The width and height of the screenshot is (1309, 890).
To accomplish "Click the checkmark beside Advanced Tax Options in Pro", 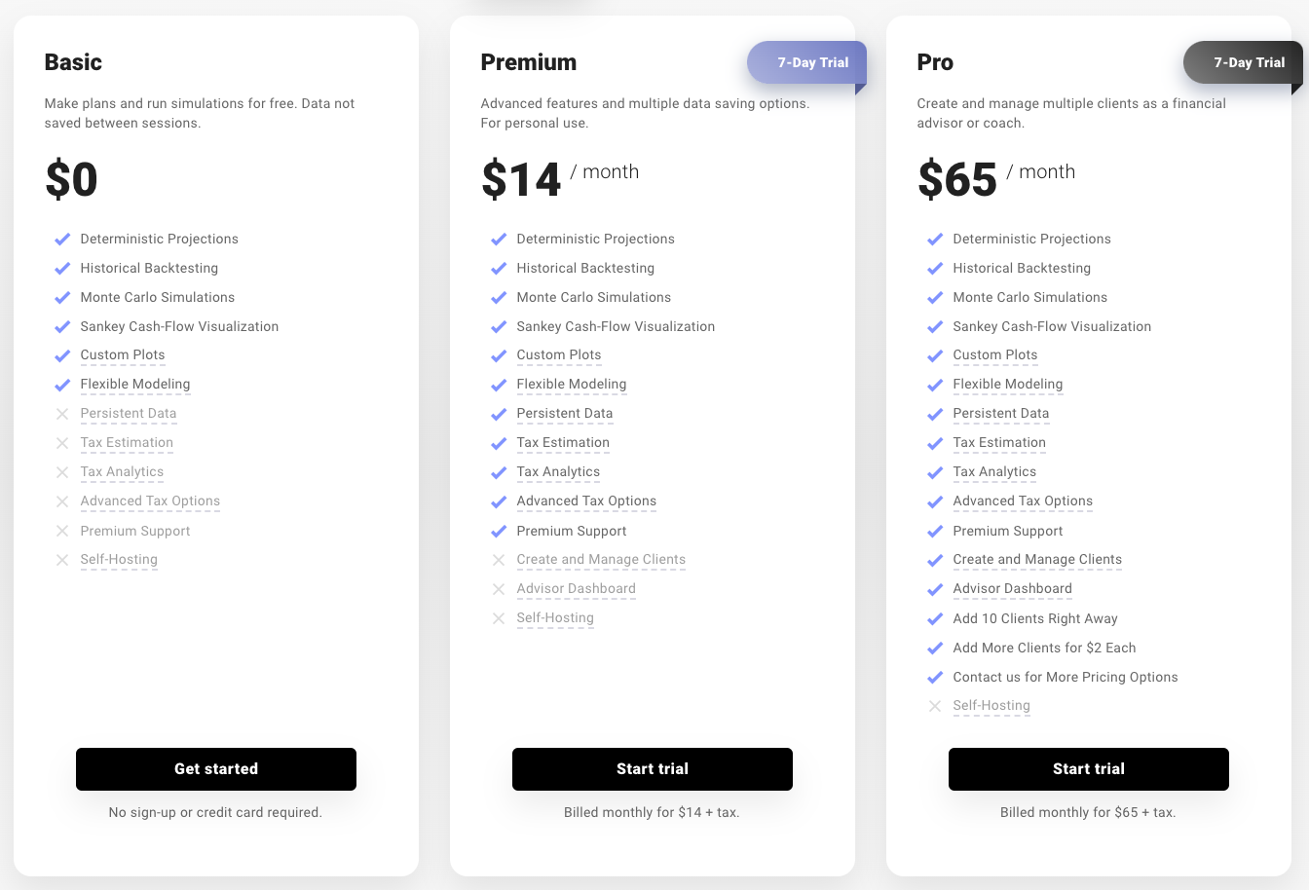I will pyautogui.click(x=935, y=501).
